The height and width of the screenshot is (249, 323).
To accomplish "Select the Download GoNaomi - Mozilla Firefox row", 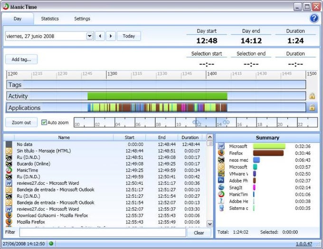I will (106, 215).
